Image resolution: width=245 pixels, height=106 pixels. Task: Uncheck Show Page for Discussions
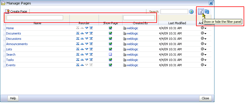pyautogui.click(x=110, y=38)
